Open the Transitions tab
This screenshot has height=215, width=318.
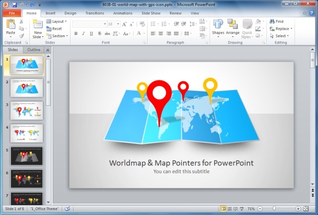point(95,13)
